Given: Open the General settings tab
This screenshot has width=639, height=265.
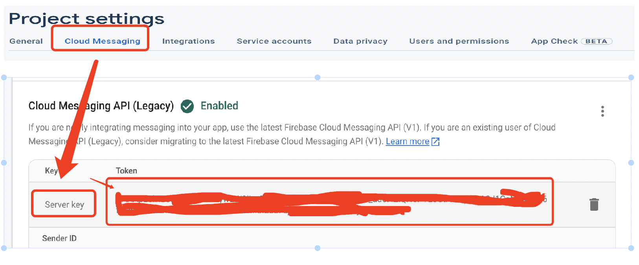Looking at the screenshot, I should pyautogui.click(x=26, y=41).
